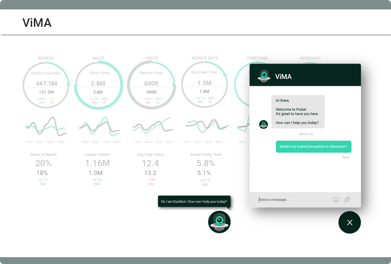
Task: Click 'What's my brand perception in Germany?' suggestion
Action: tap(313, 147)
